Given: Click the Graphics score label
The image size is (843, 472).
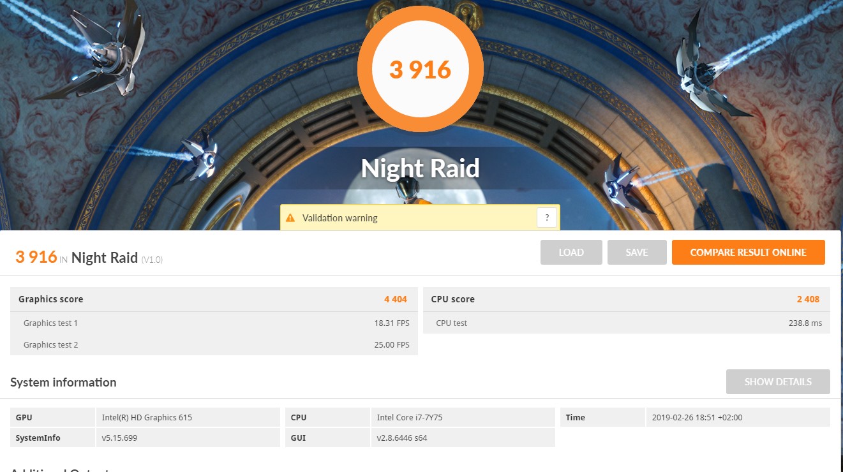Looking at the screenshot, I should [x=51, y=299].
